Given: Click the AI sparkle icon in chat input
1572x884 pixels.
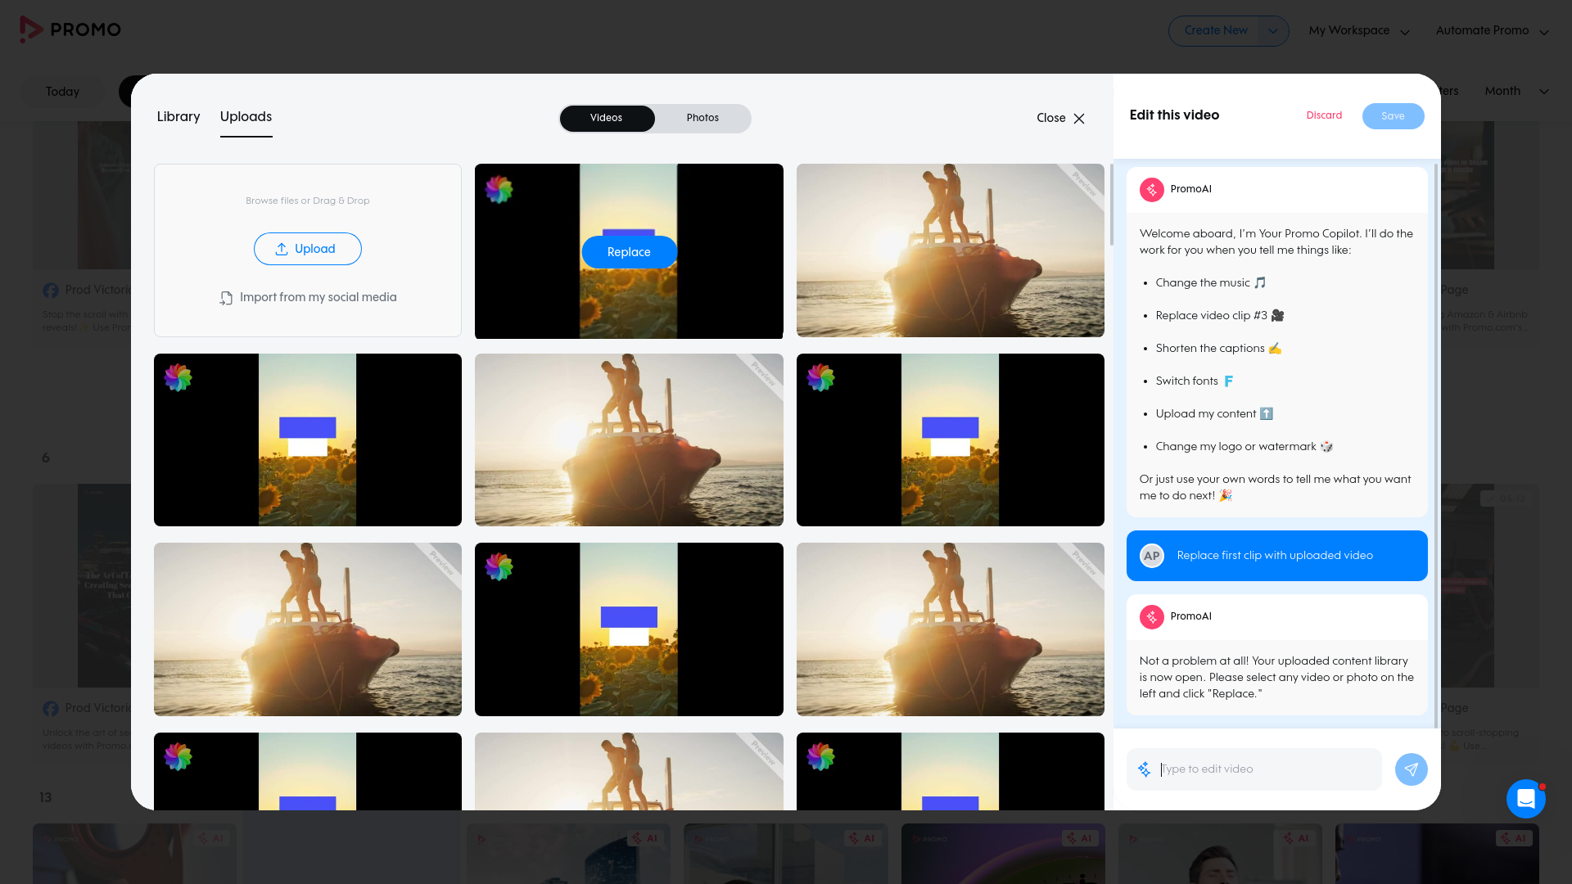Looking at the screenshot, I should 1144,769.
